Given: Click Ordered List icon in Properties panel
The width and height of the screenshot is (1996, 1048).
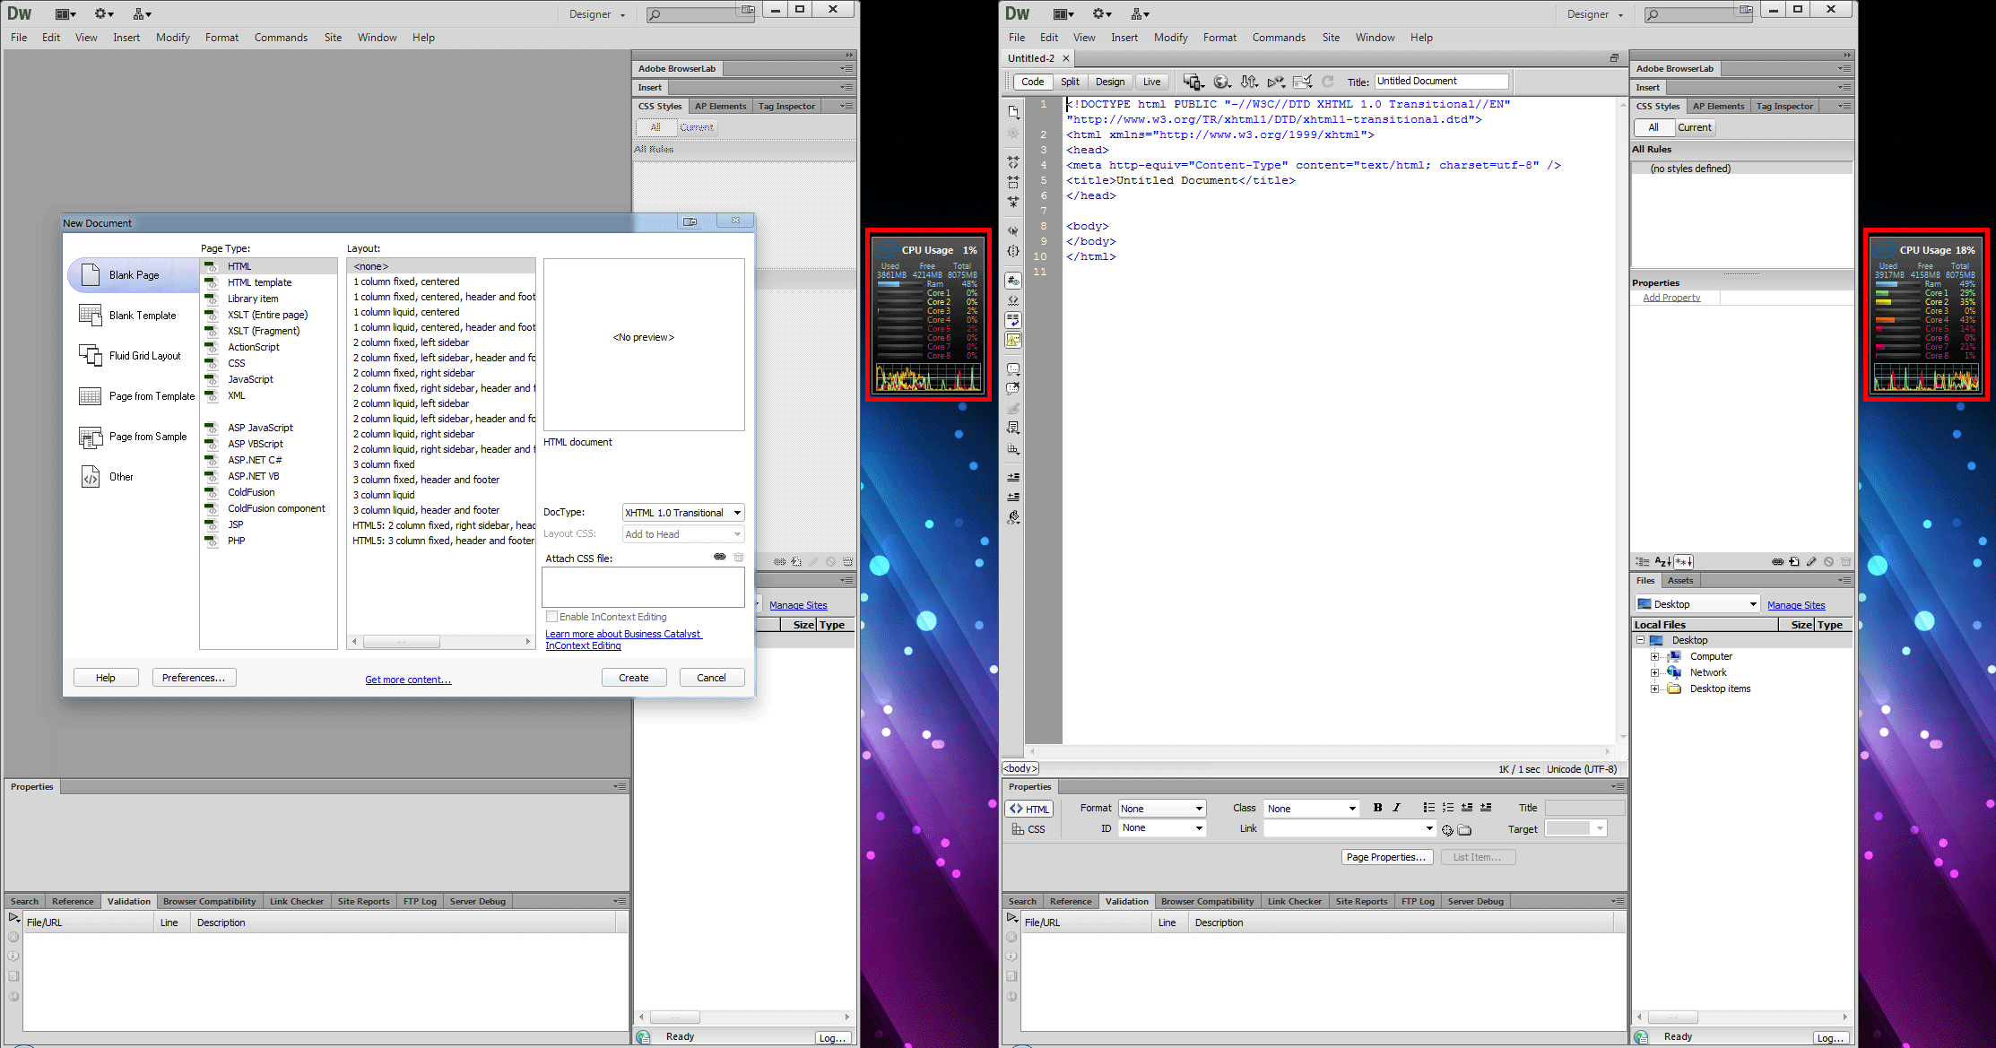Looking at the screenshot, I should click(1447, 808).
